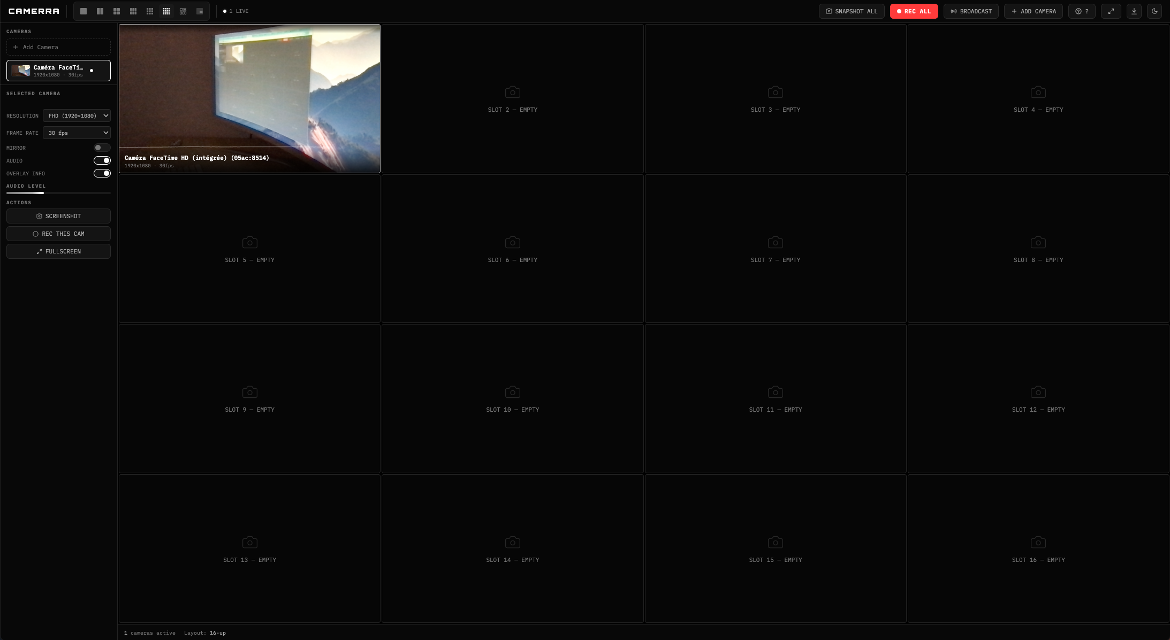Viewport: 1170px width, 640px height.
Task: Click the camera icon in Slot 13
Action: 250,542
